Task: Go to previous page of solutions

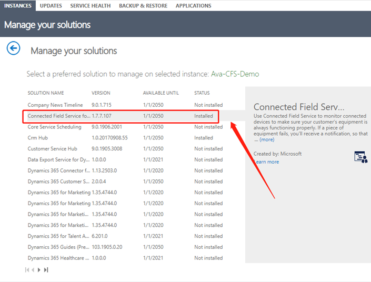Action: (33, 270)
